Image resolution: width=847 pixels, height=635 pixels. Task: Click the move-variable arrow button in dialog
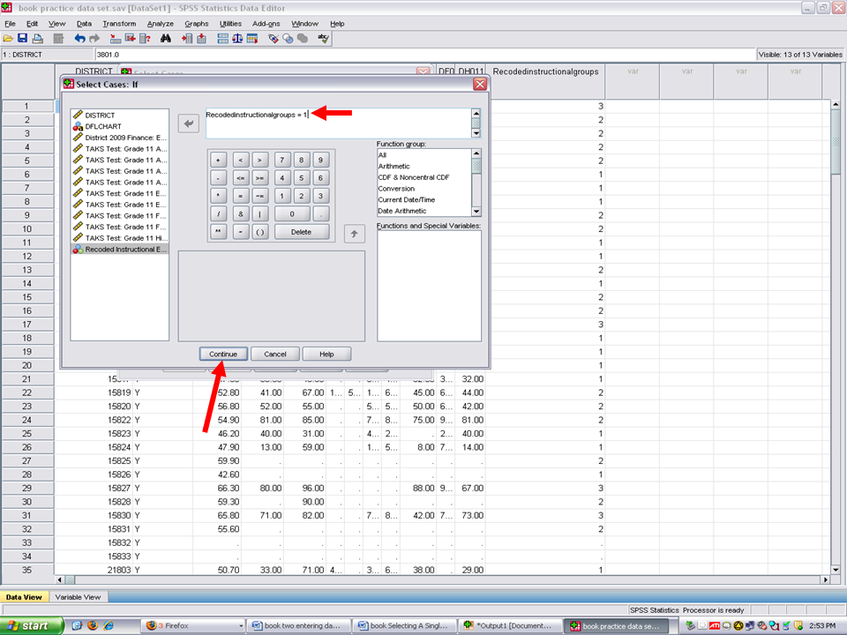point(189,124)
